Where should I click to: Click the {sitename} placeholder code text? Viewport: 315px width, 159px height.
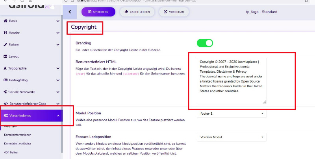point(131,74)
